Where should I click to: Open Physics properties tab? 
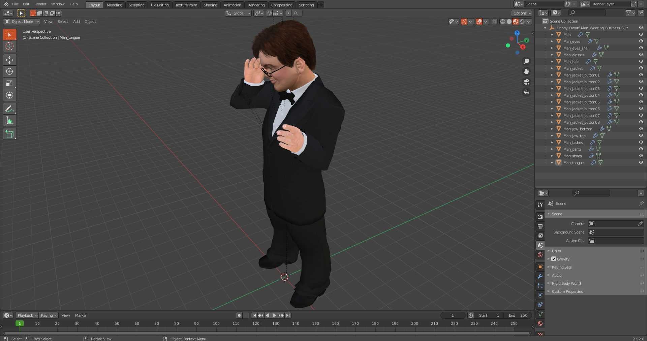[x=540, y=295]
